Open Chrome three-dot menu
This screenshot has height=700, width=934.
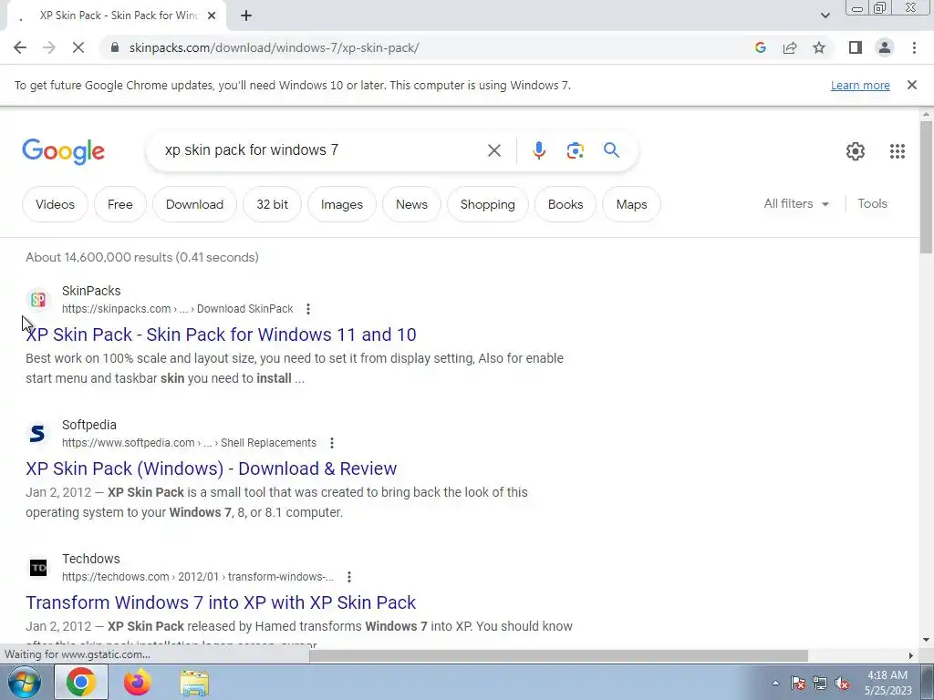[x=914, y=47]
